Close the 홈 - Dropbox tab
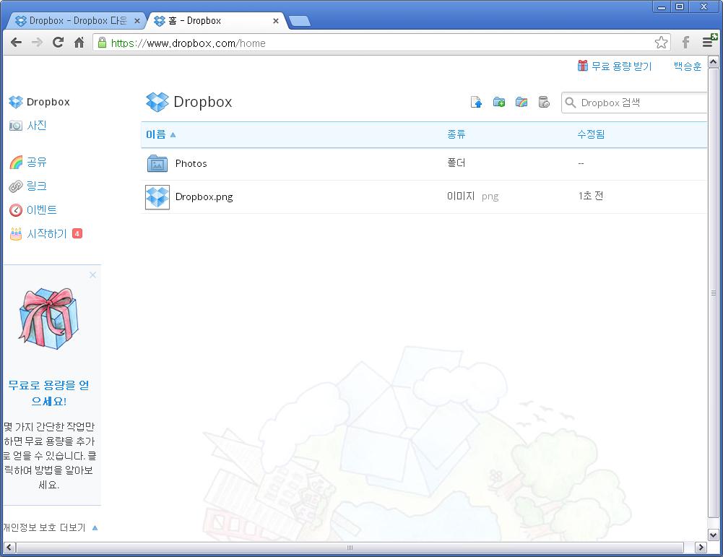Viewport: 723px width, 557px height. coord(276,21)
